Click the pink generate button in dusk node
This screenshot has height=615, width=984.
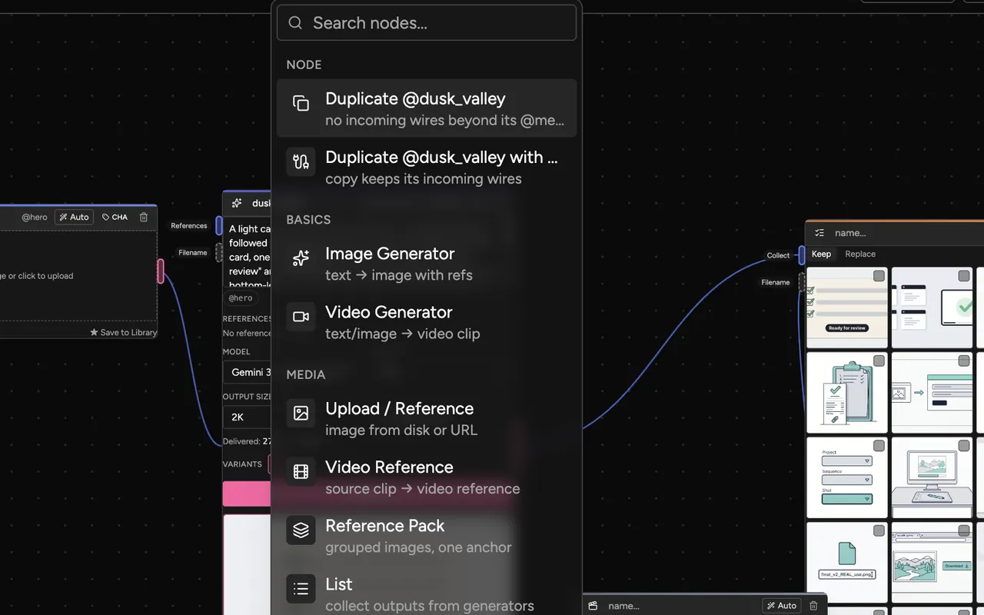[x=248, y=494]
